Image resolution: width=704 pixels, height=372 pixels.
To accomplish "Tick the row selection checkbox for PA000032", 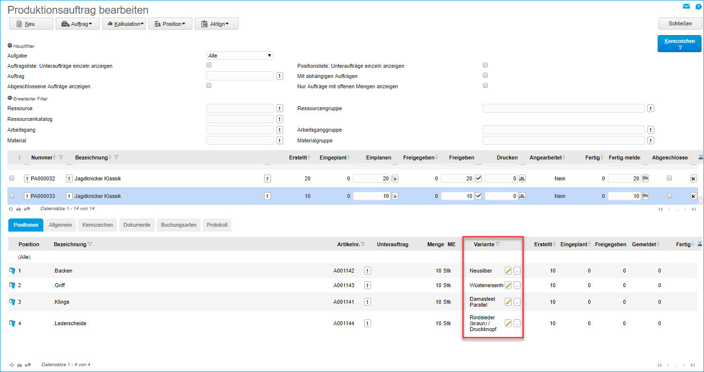I will pos(12,178).
